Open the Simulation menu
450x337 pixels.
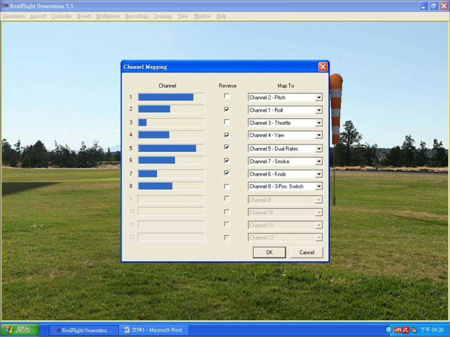pyautogui.click(x=14, y=16)
